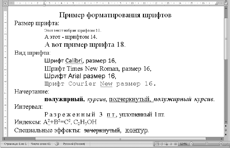Viewport: 230px width, 148px height.
Task: Click the Previous Page double-arrow button
Action: click(226, 126)
